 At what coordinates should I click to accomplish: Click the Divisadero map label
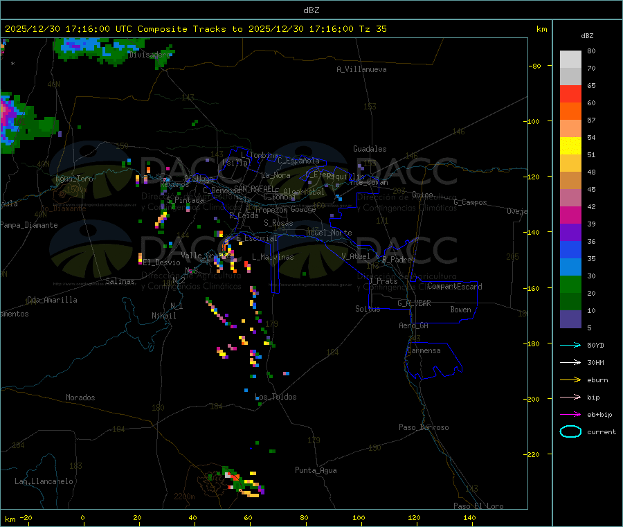(x=150, y=55)
